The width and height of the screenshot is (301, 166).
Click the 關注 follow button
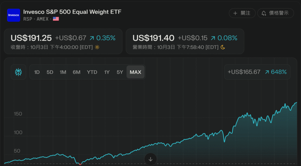[x=242, y=13]
